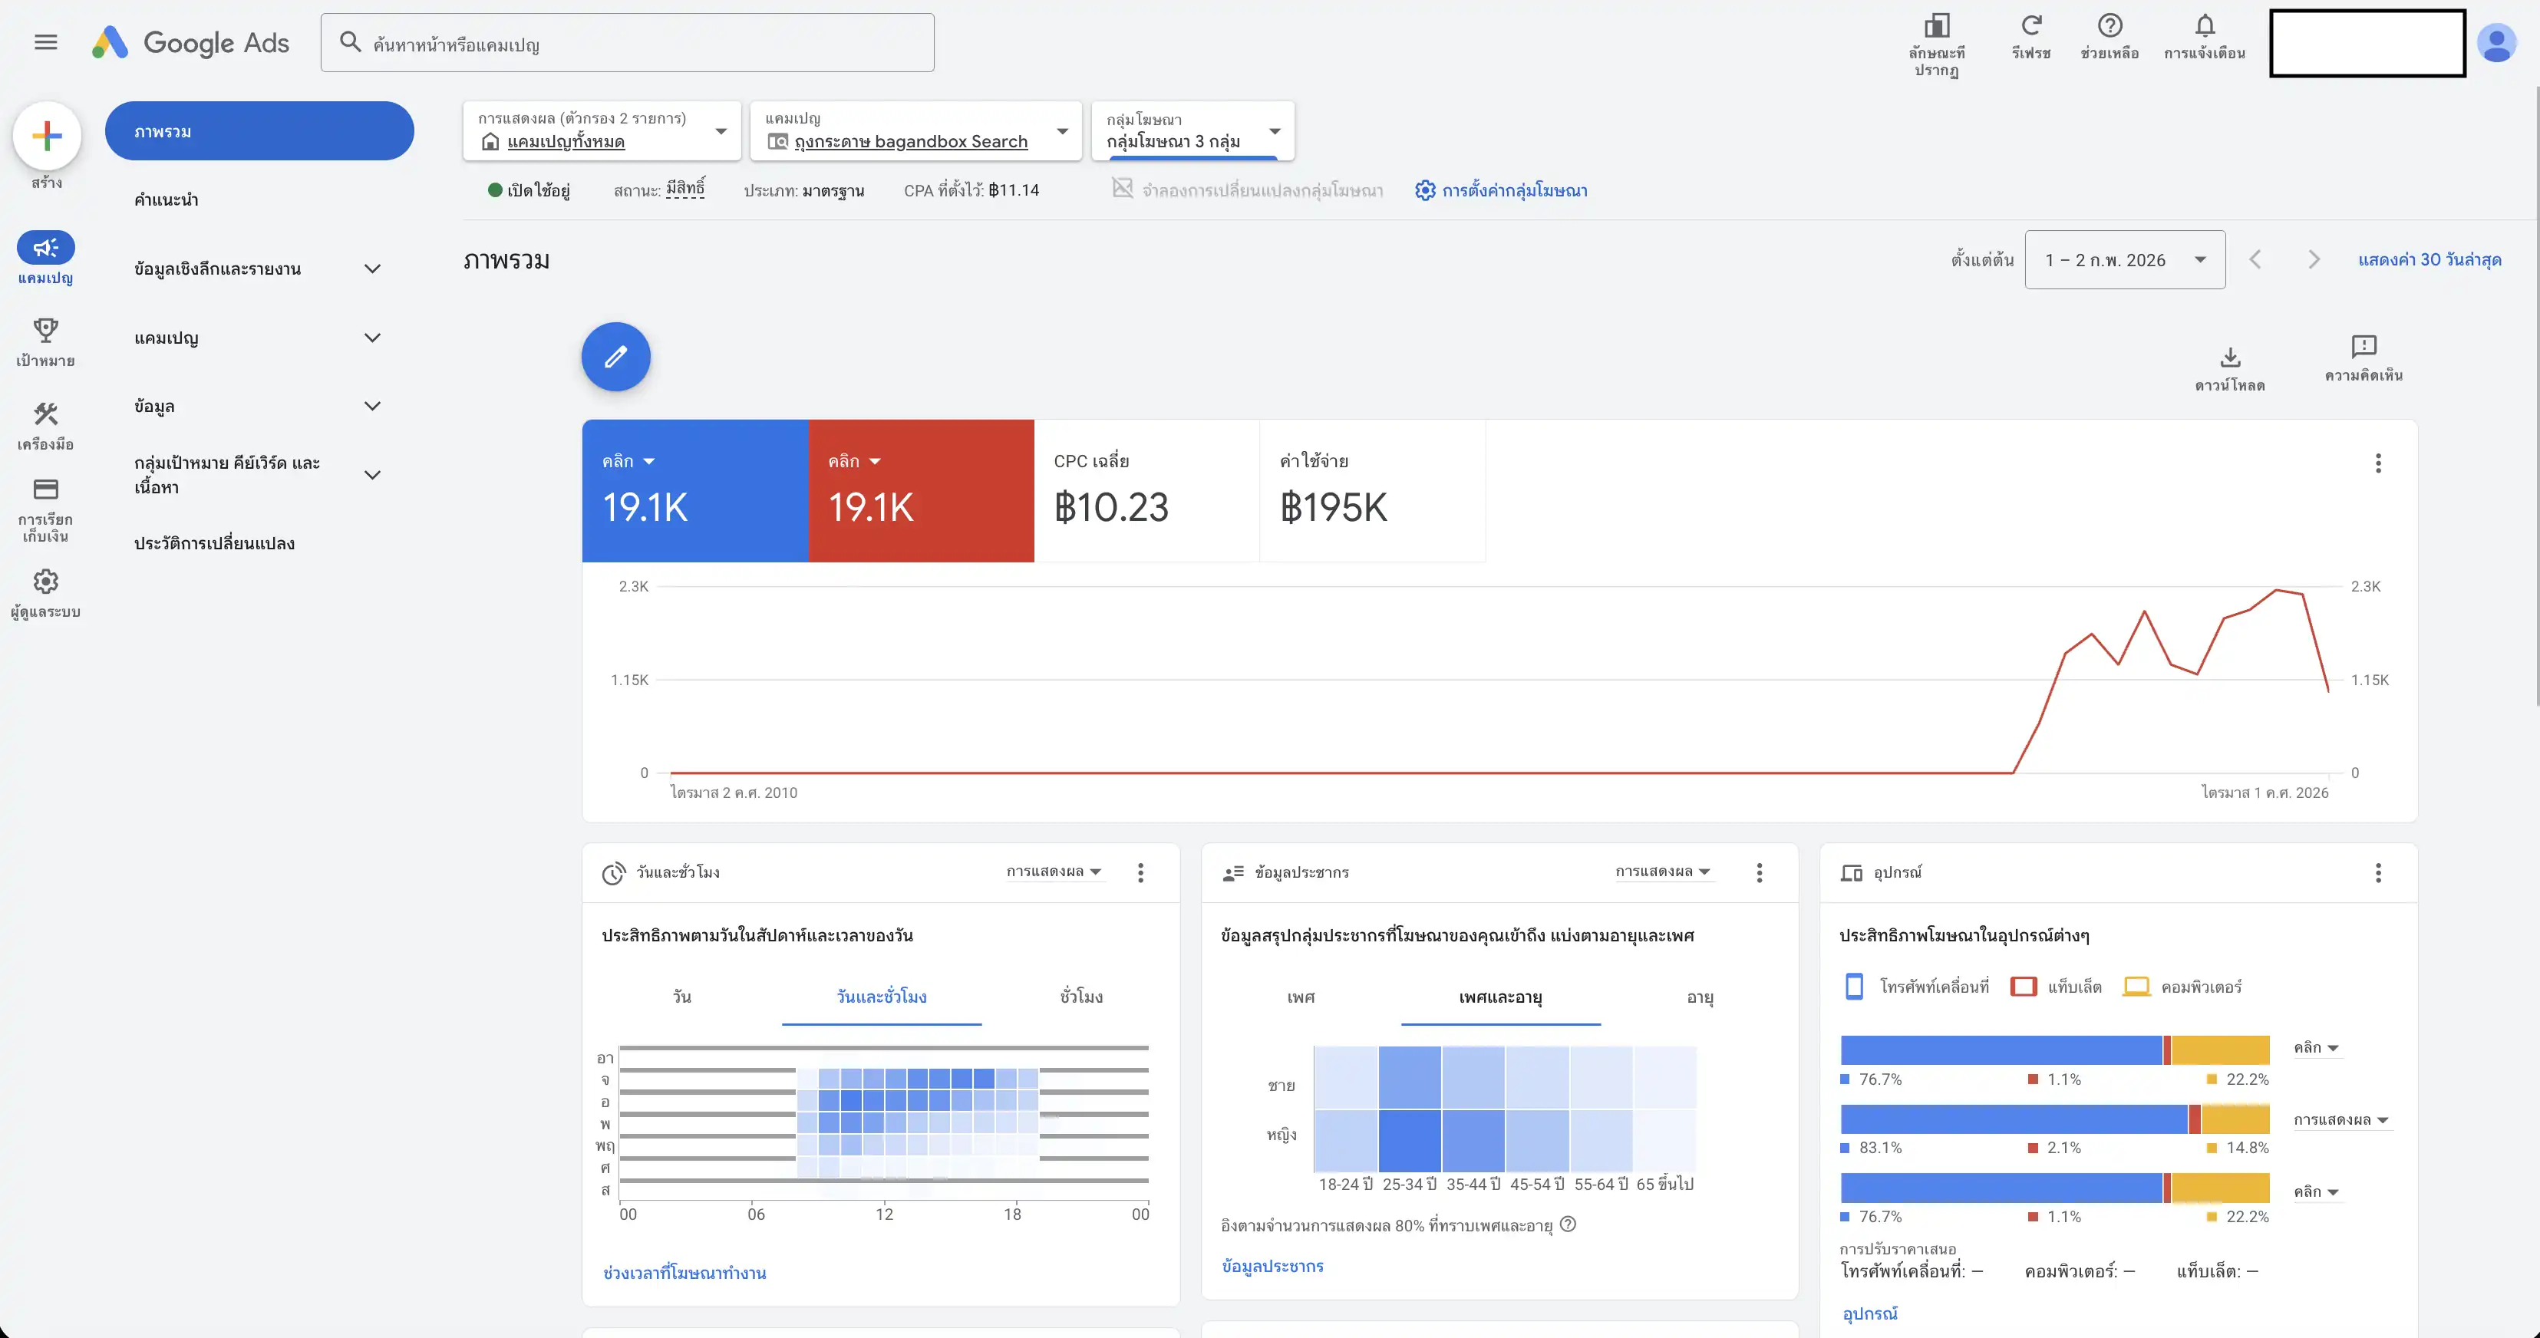Select the อายุ tab in demographics panel
The image size is (2540, 1338).
point(1699,997)
